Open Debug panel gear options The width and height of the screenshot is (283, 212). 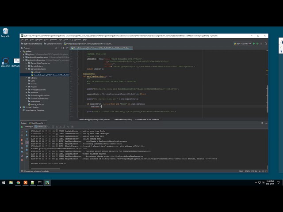point(262,123)
